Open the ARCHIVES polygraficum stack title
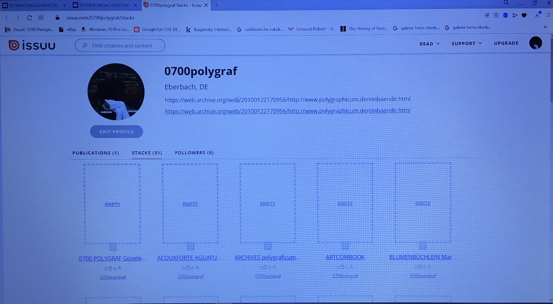 (267, 257)
